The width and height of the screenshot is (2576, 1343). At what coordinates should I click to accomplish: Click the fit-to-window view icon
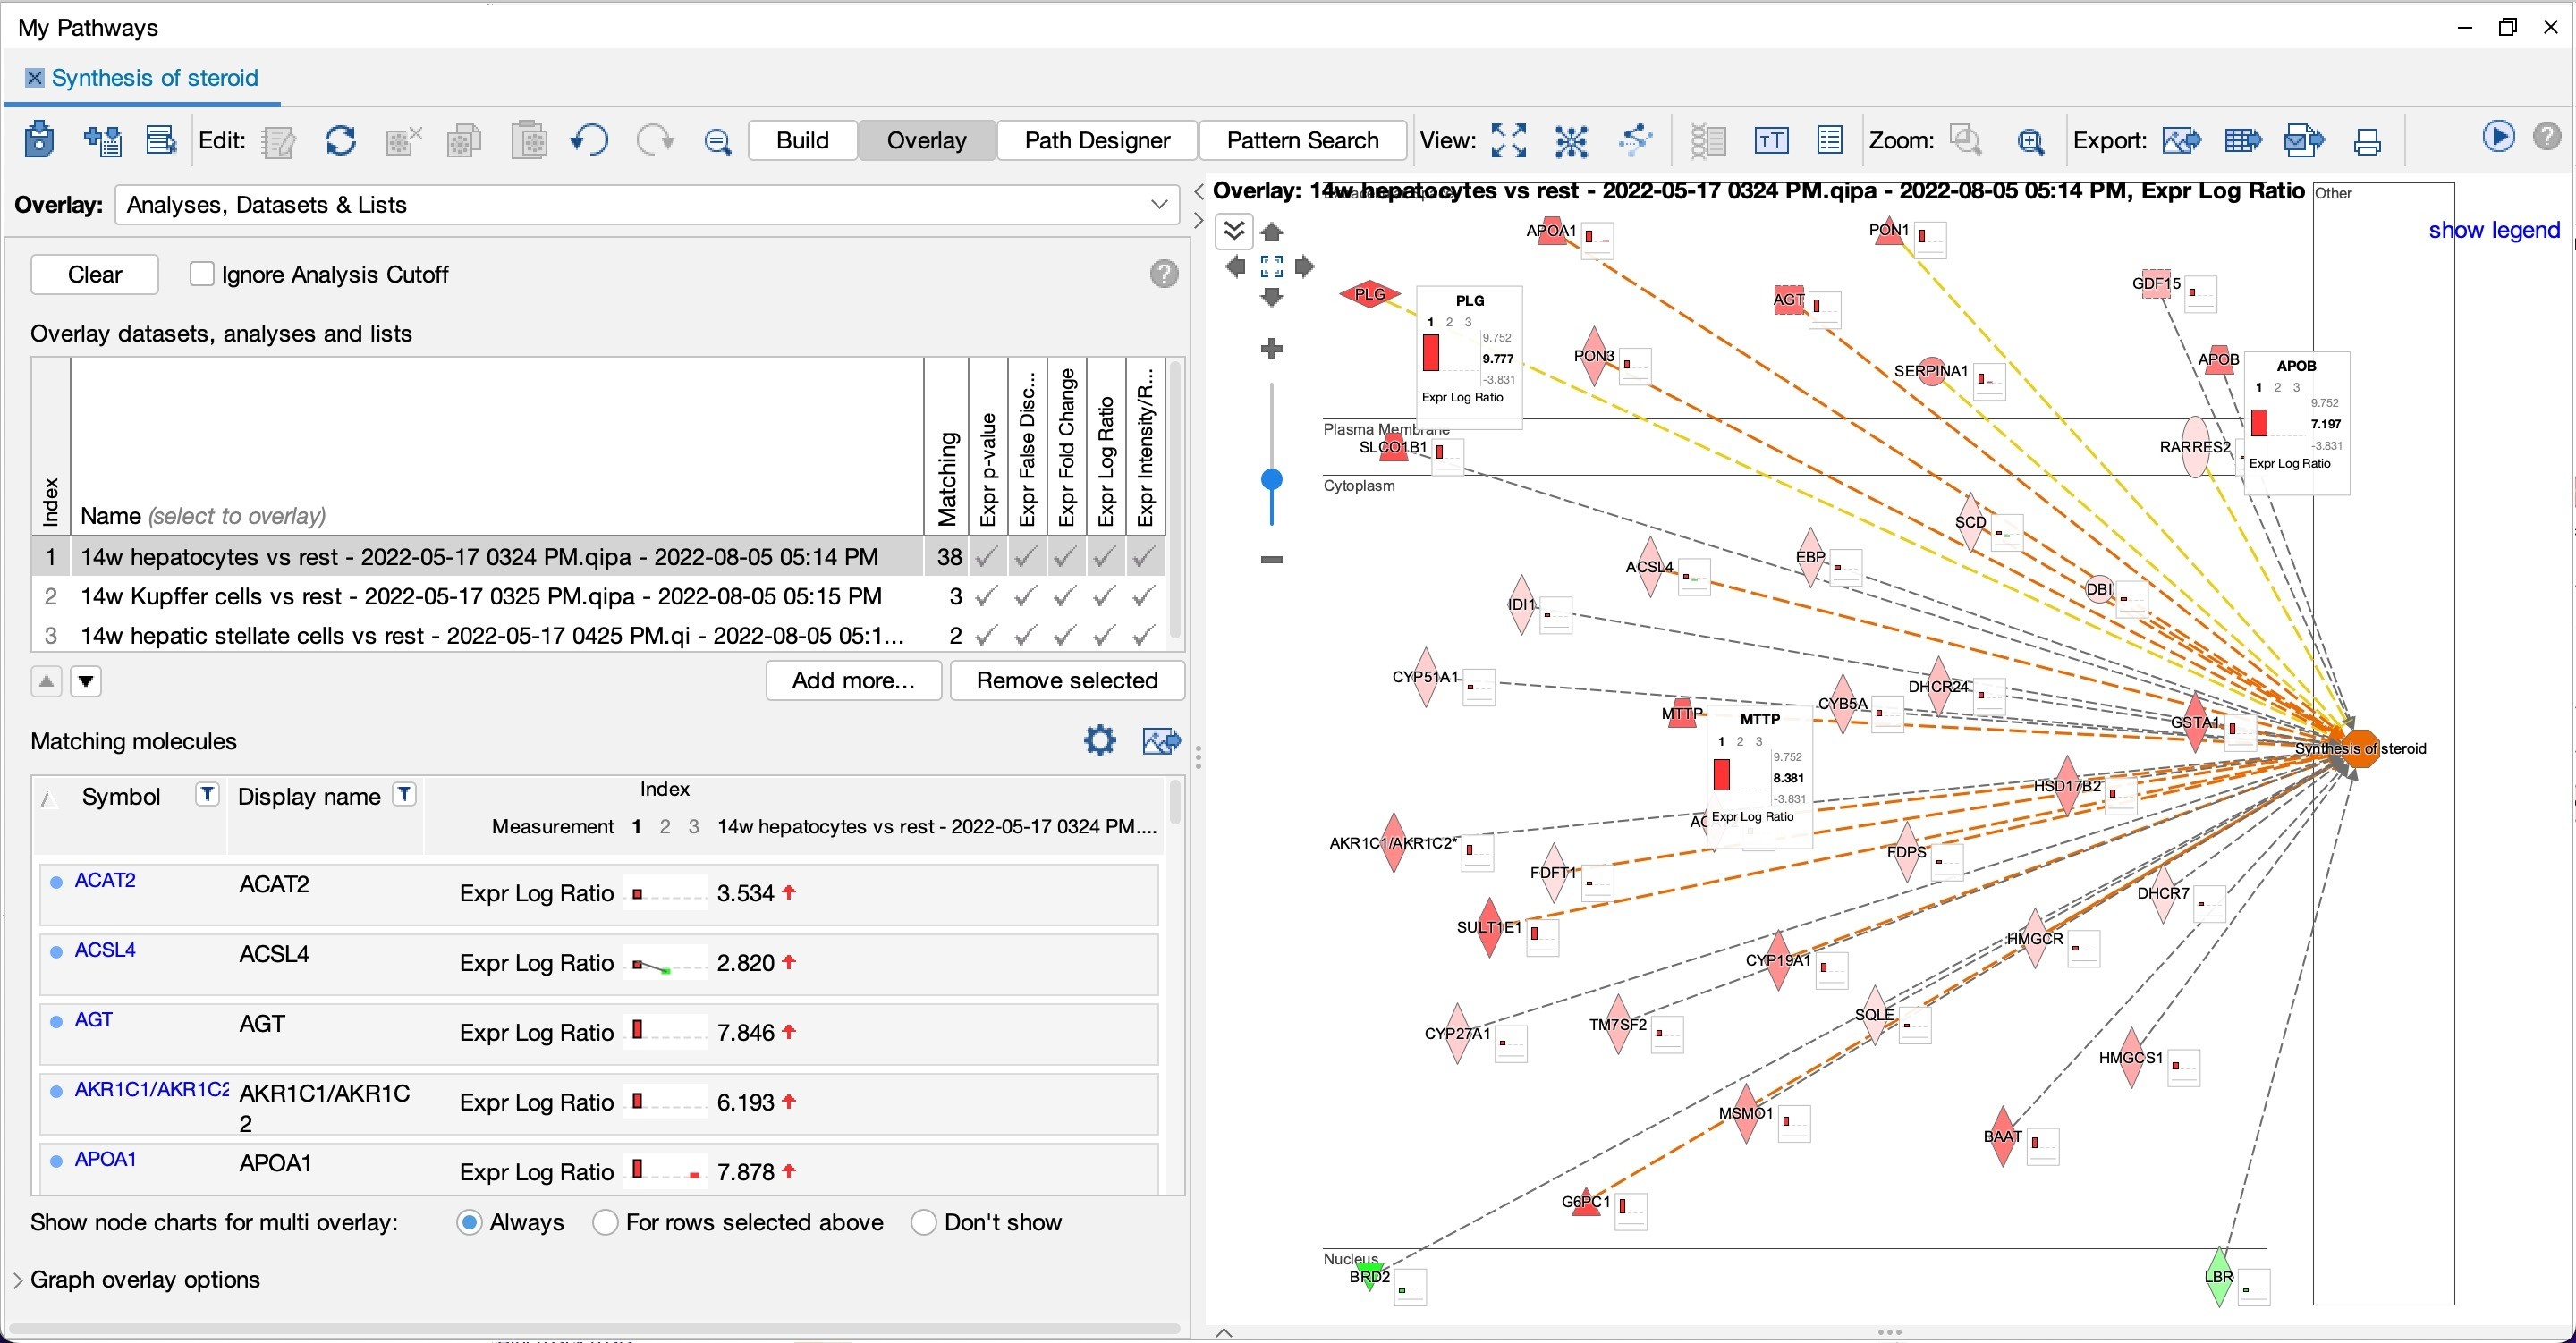pyautogui.click(x=1508, y=141)
